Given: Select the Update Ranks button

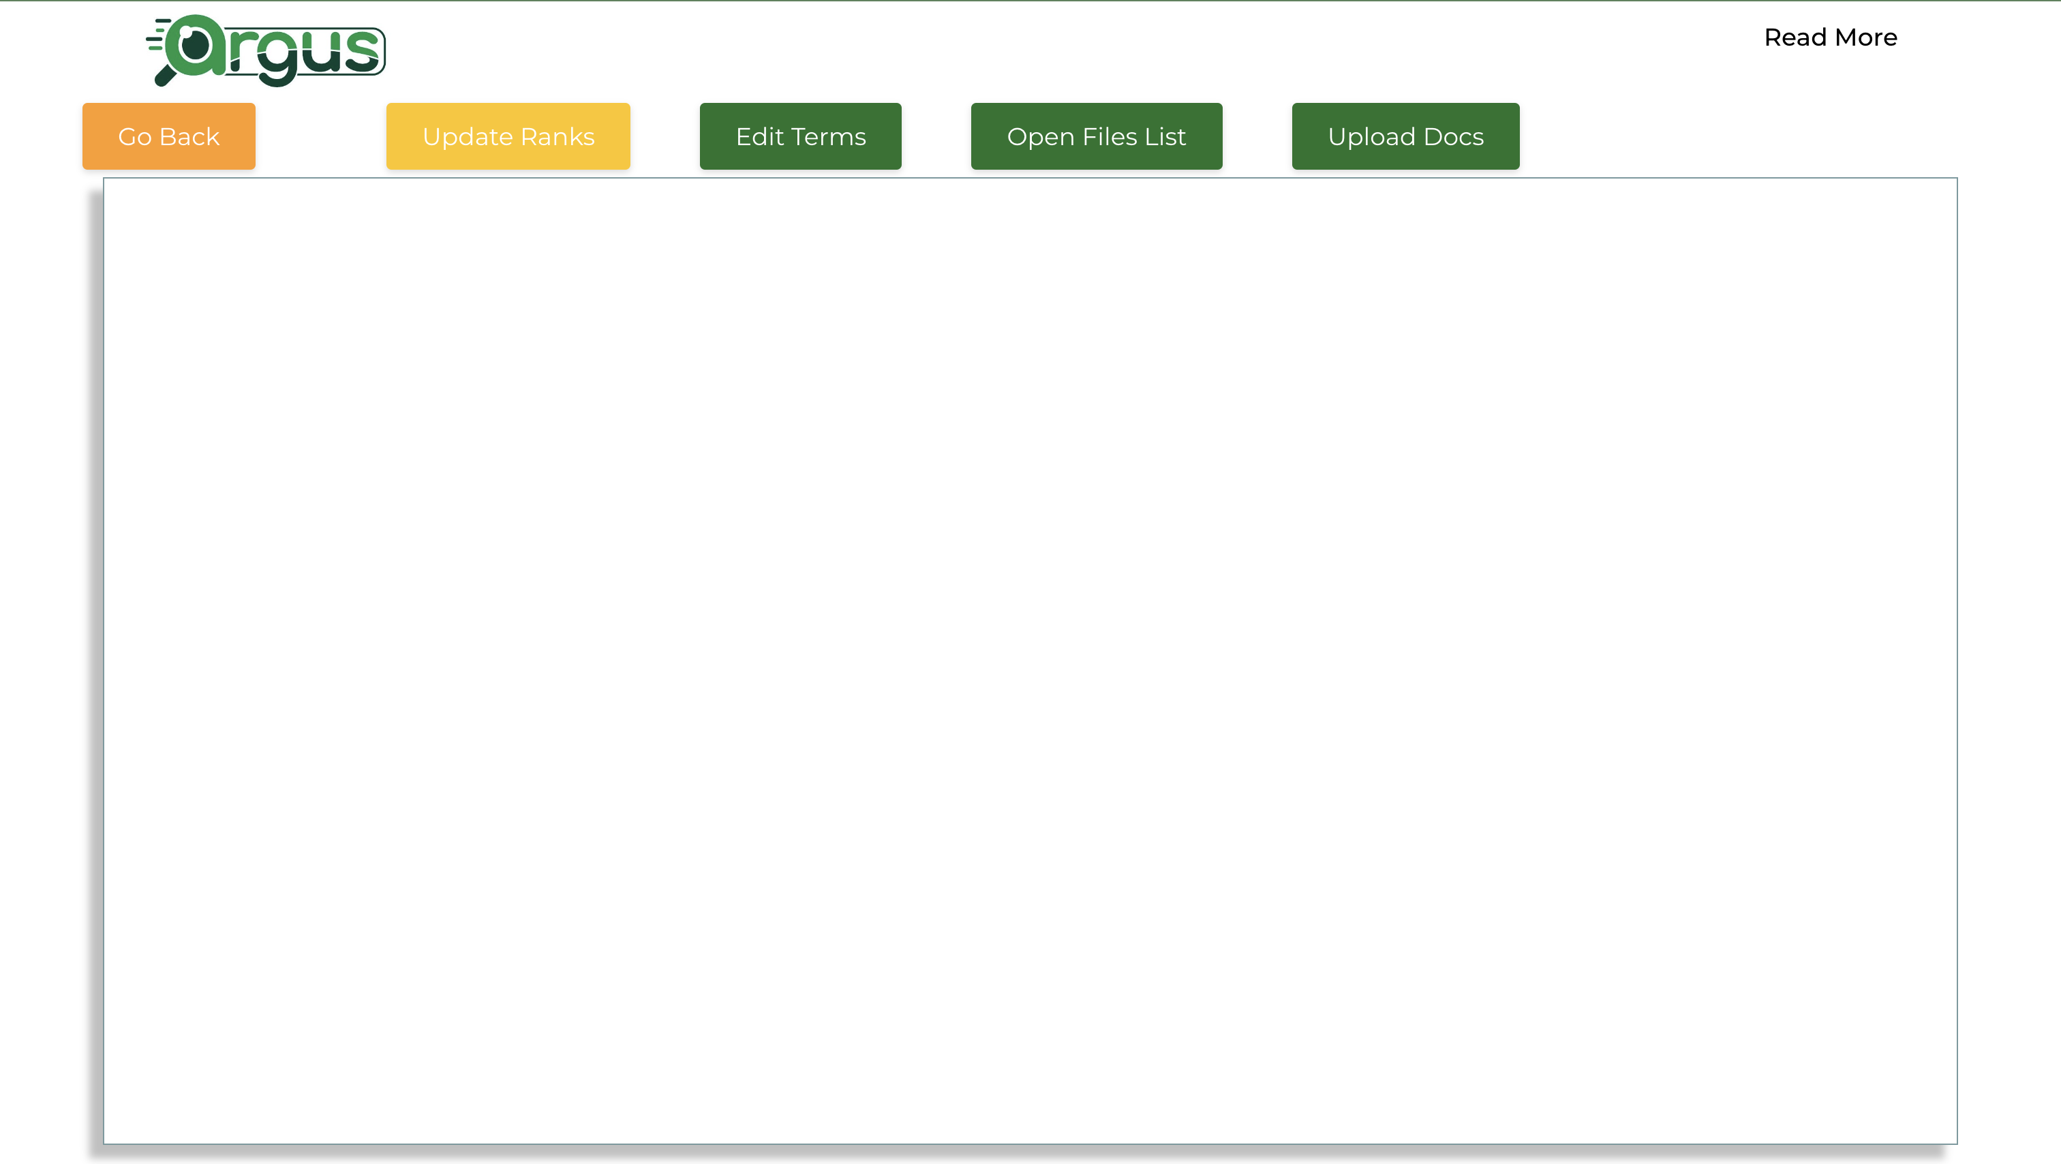Looking at the screenshot, I should tap(508, 136).
